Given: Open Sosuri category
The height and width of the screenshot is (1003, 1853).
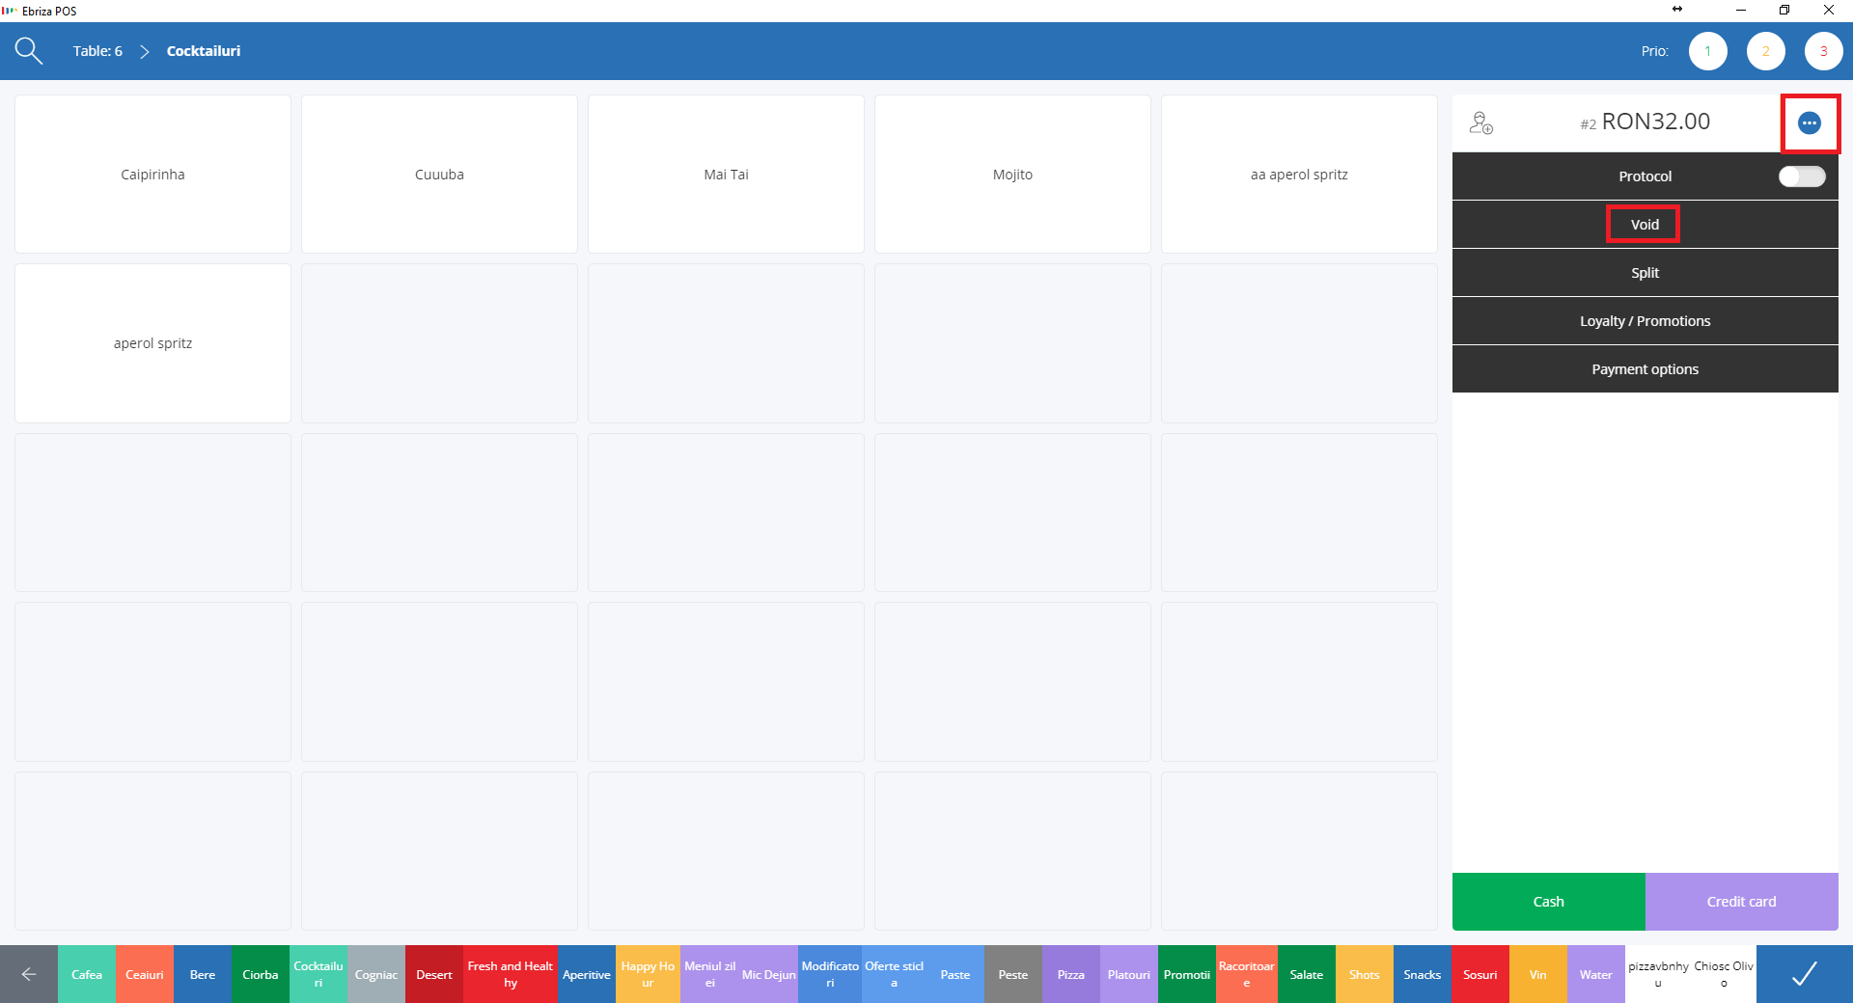Looking at the screenshot, I should pos(1480,974).
